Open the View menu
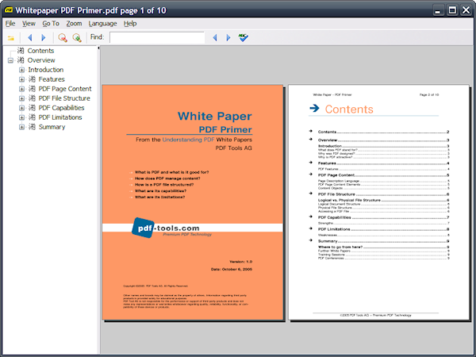The height and width of the screenshot is (357, 476). click(29, 23)
